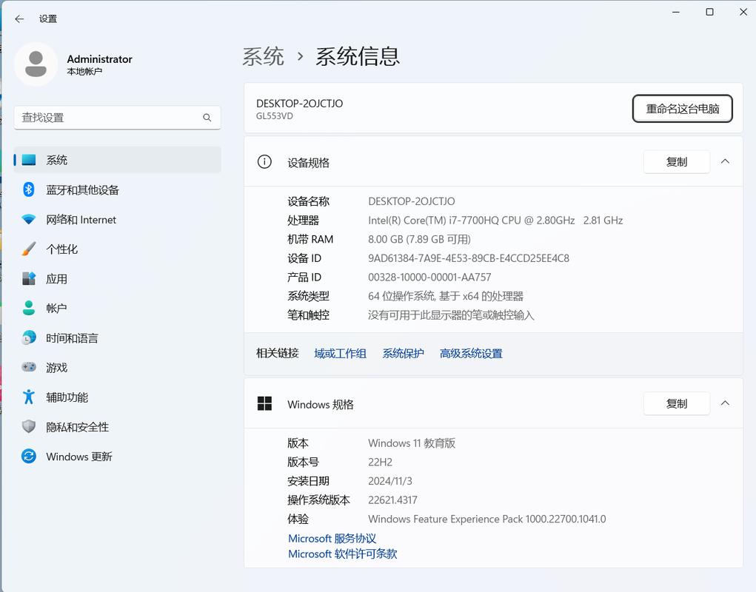
Task: Open 个性化 settings via its brush icon
Action: pyautogui.click(x=28, y=249)
